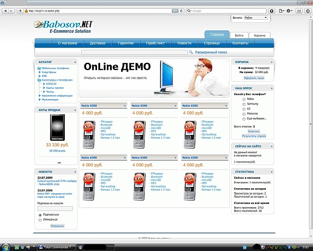Select the Motorola poll option
Viewport: 313px width, 251px height.
point(244,114)
